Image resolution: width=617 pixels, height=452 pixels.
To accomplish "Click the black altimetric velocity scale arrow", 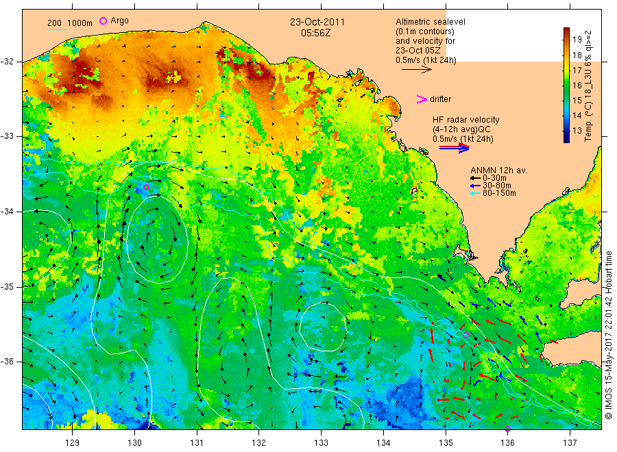I will pyautogui.click(x=417, y=70).
